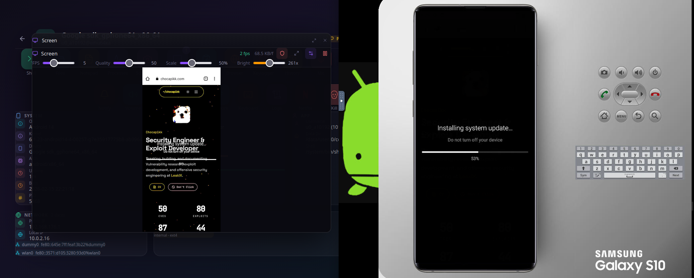
Task: Click the Sym key on emulator keyboard
Action: [584, 175]
